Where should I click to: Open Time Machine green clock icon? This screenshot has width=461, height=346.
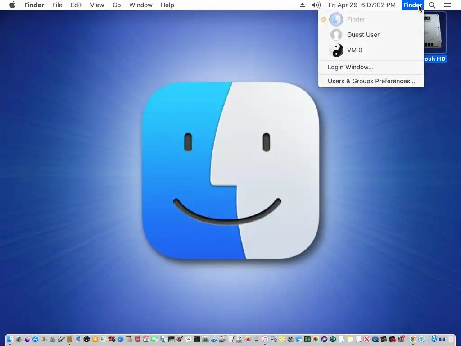pos(333,339)
